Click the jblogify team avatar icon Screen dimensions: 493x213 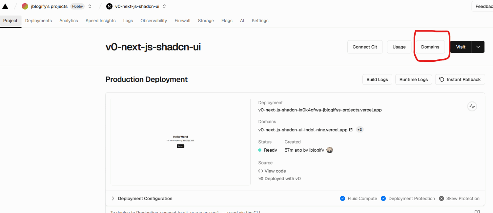tap(25, 6)
